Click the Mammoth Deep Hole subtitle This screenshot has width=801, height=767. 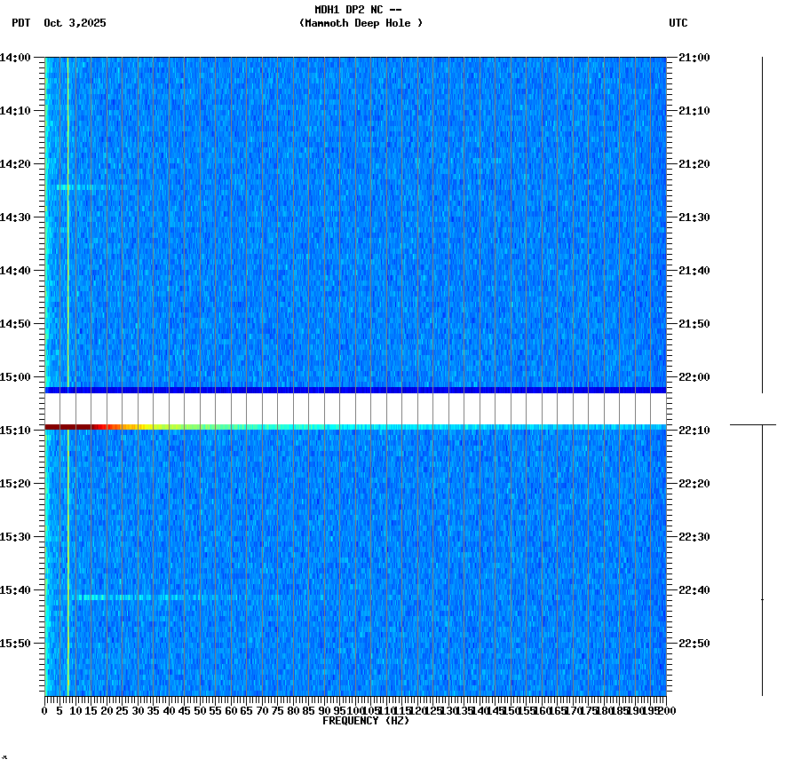coord(362,24)
